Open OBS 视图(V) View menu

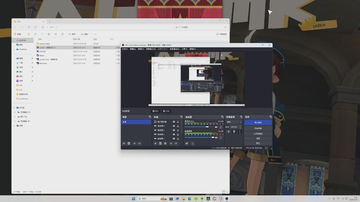[x=141, y=49]
